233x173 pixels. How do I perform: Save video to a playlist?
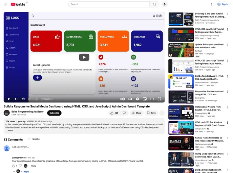pyautogui.click(x=151, y=113)
